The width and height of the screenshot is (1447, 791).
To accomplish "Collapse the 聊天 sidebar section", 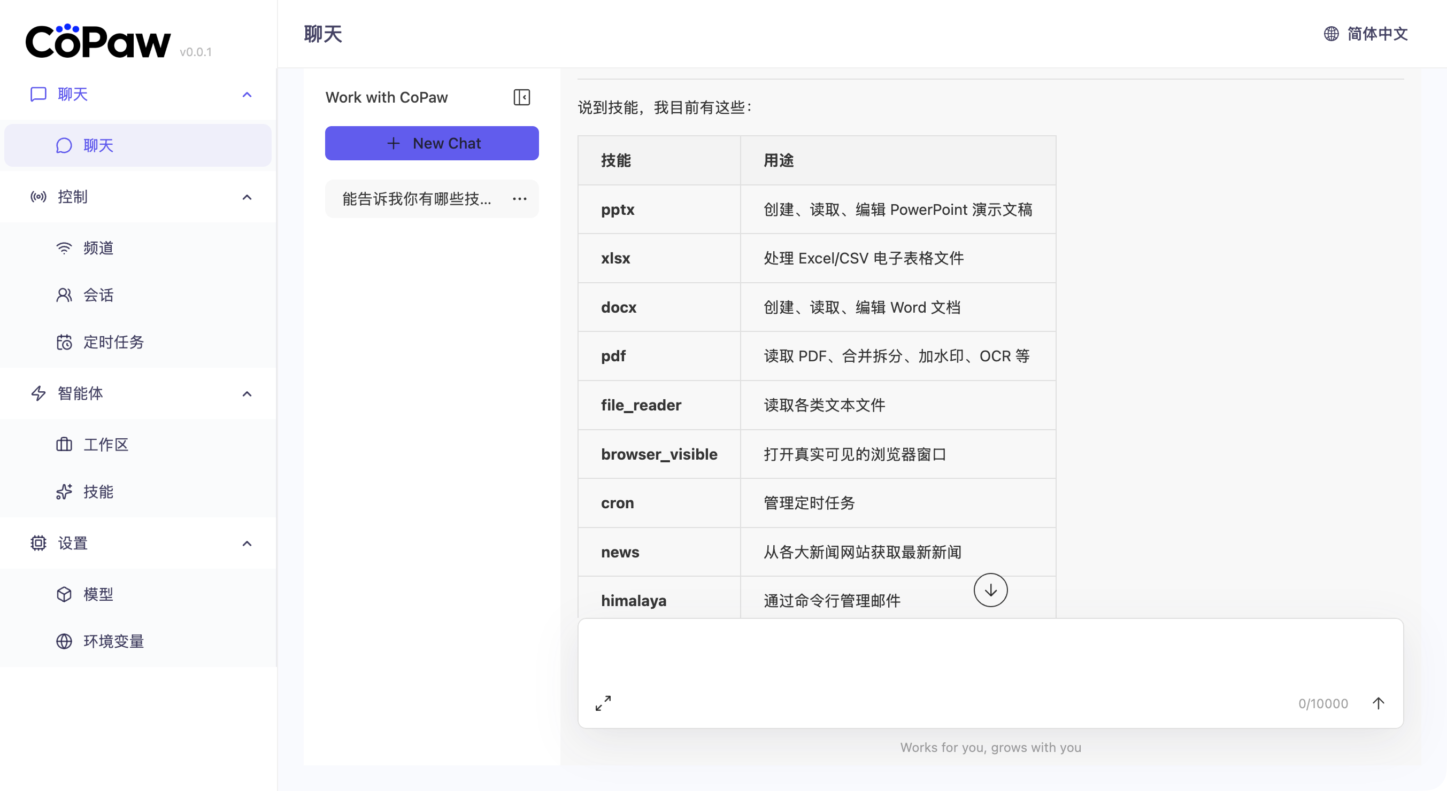I will (x=247, y=94).
